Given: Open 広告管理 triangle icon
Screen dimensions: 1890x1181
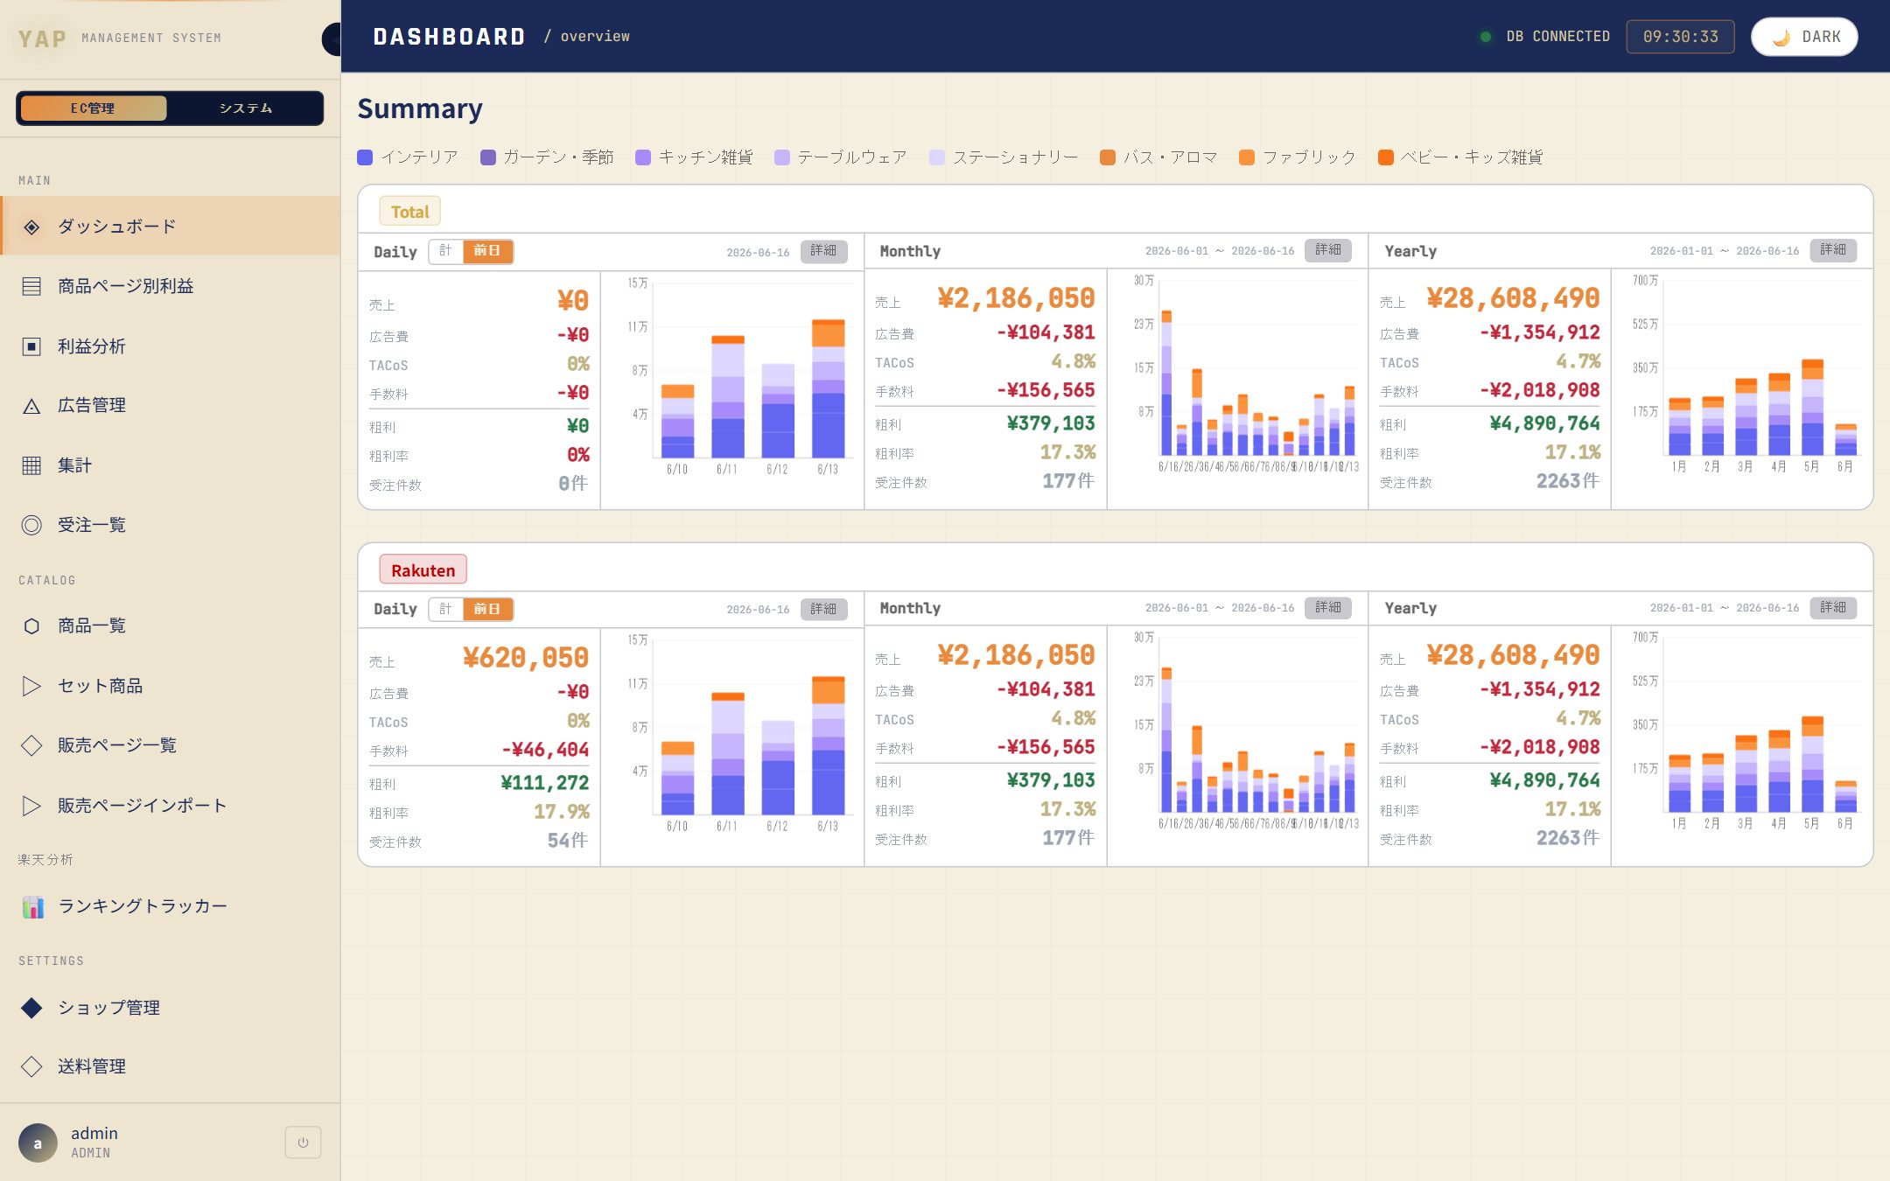Looking at the screenshot, I should click(31, 406).
